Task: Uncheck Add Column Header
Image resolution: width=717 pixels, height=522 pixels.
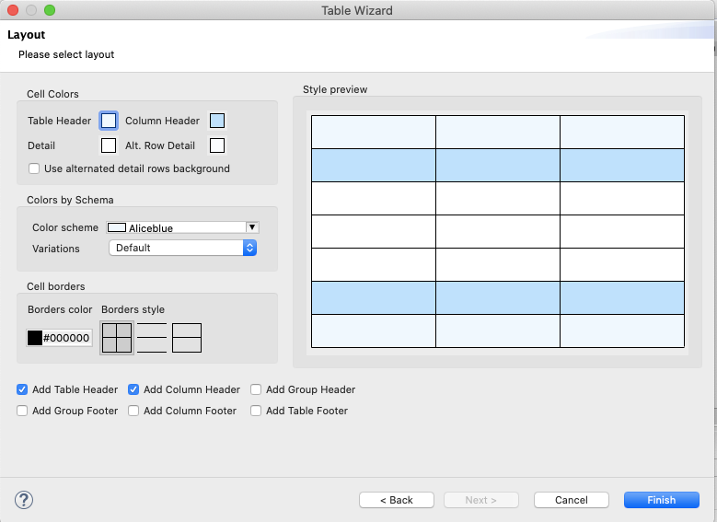Action: (x=133, y=389)
